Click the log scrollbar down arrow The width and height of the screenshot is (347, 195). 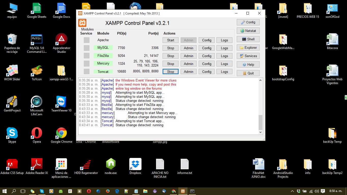pos(260,132)
